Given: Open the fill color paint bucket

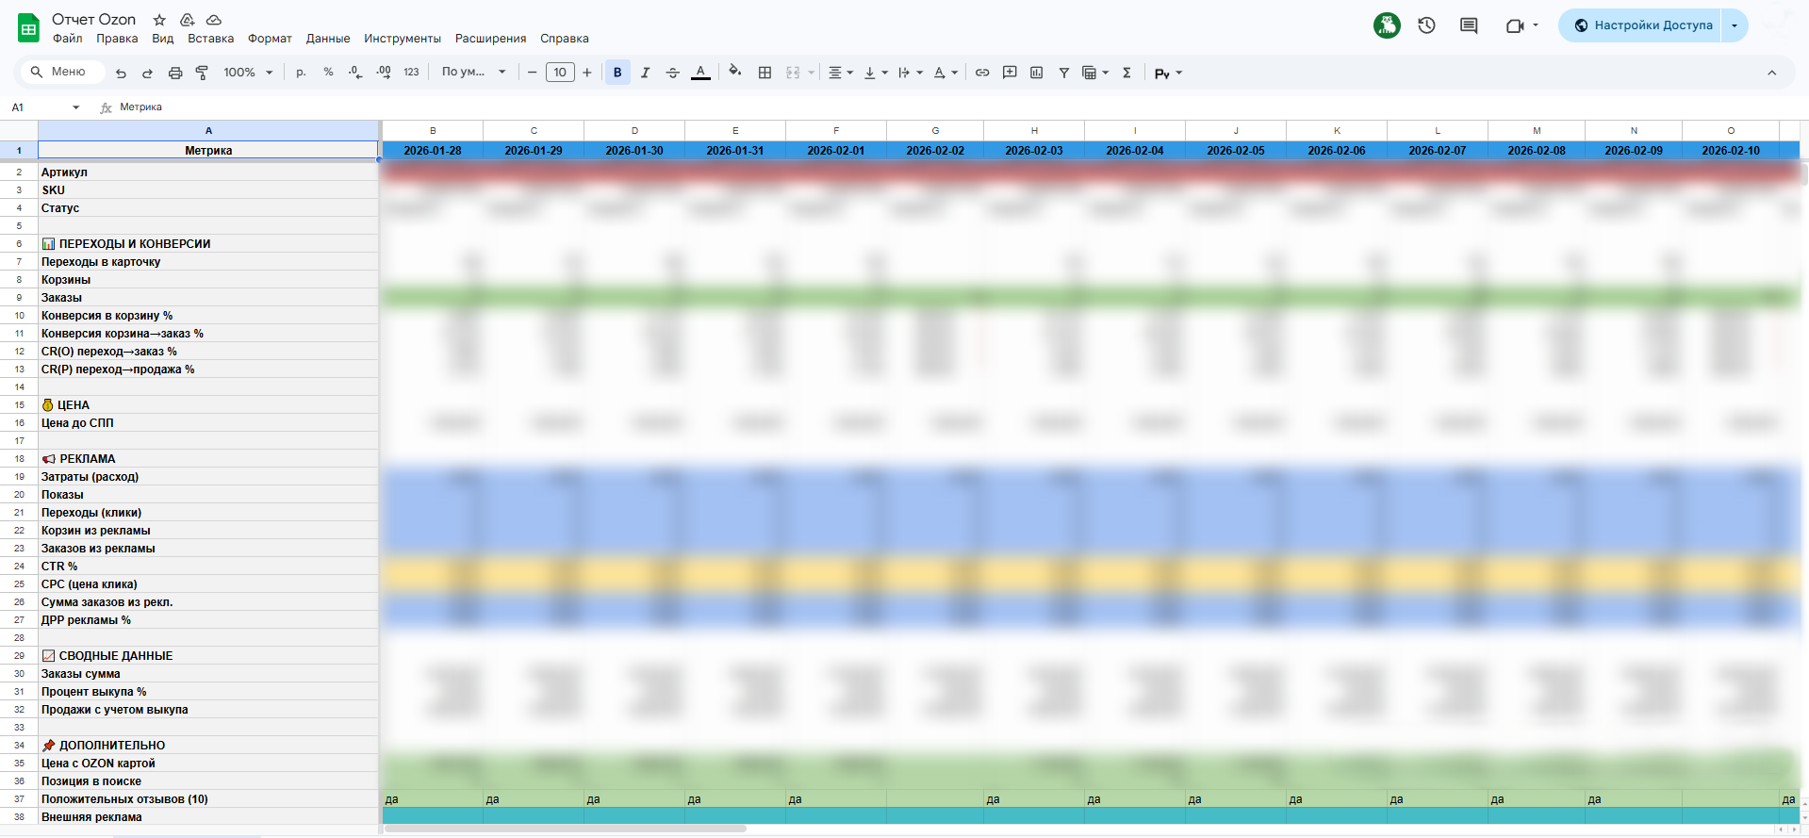Looking at the screenshot, I should (x=734, y=73).
